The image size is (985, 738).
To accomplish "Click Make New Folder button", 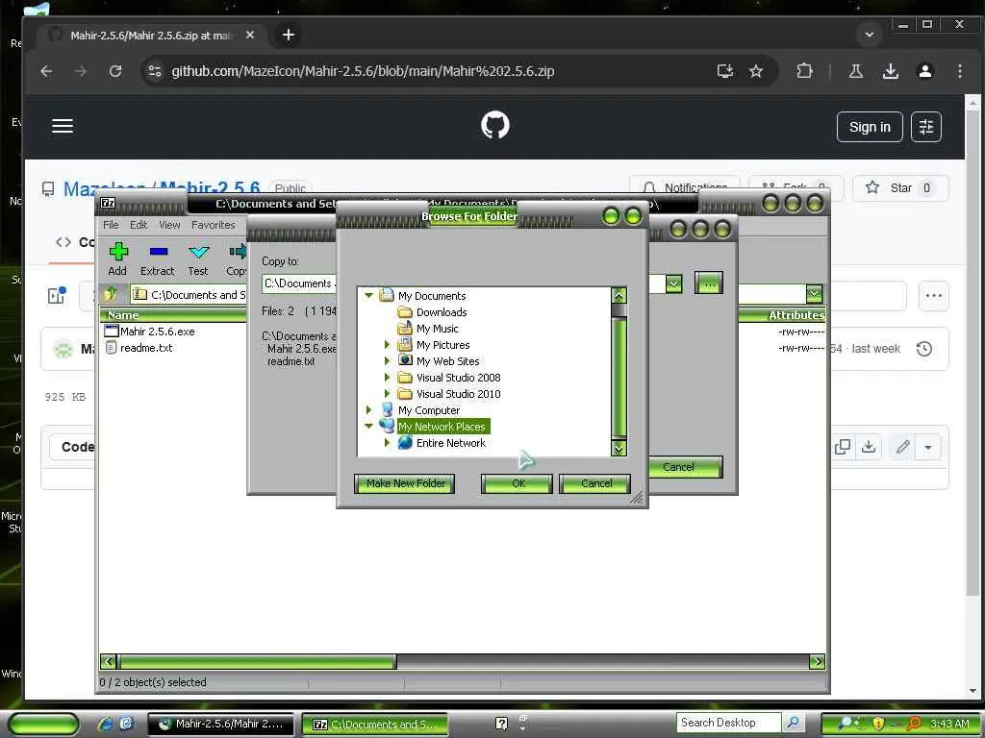I will click(x=405, y=483).
